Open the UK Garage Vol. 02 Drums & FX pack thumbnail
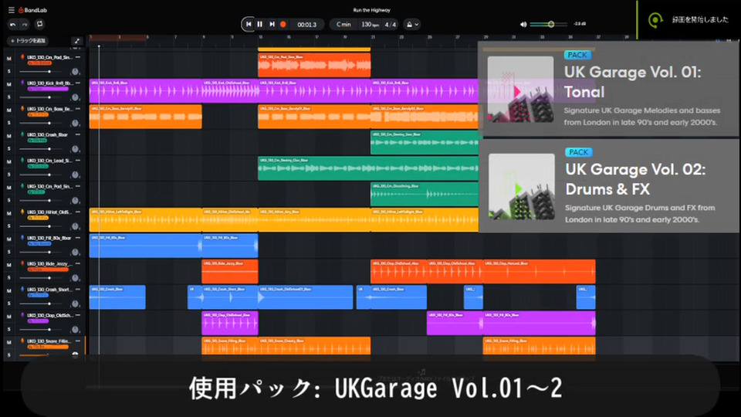 click(521, 187)
